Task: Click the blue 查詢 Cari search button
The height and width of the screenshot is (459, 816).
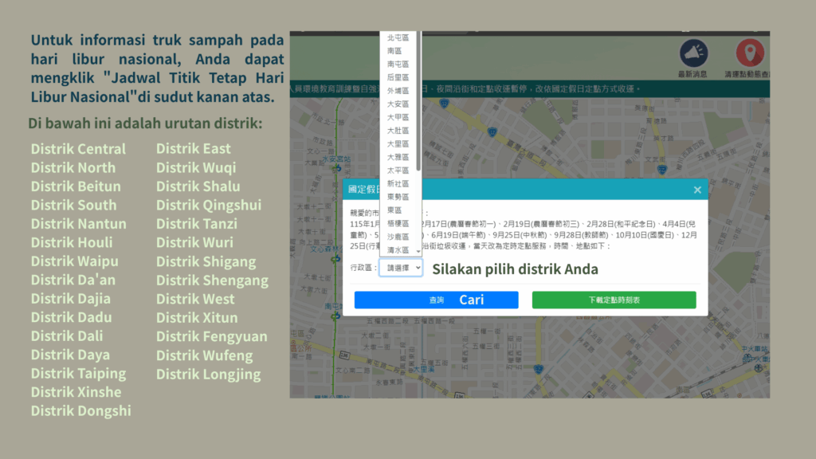Action: point(436,300)
